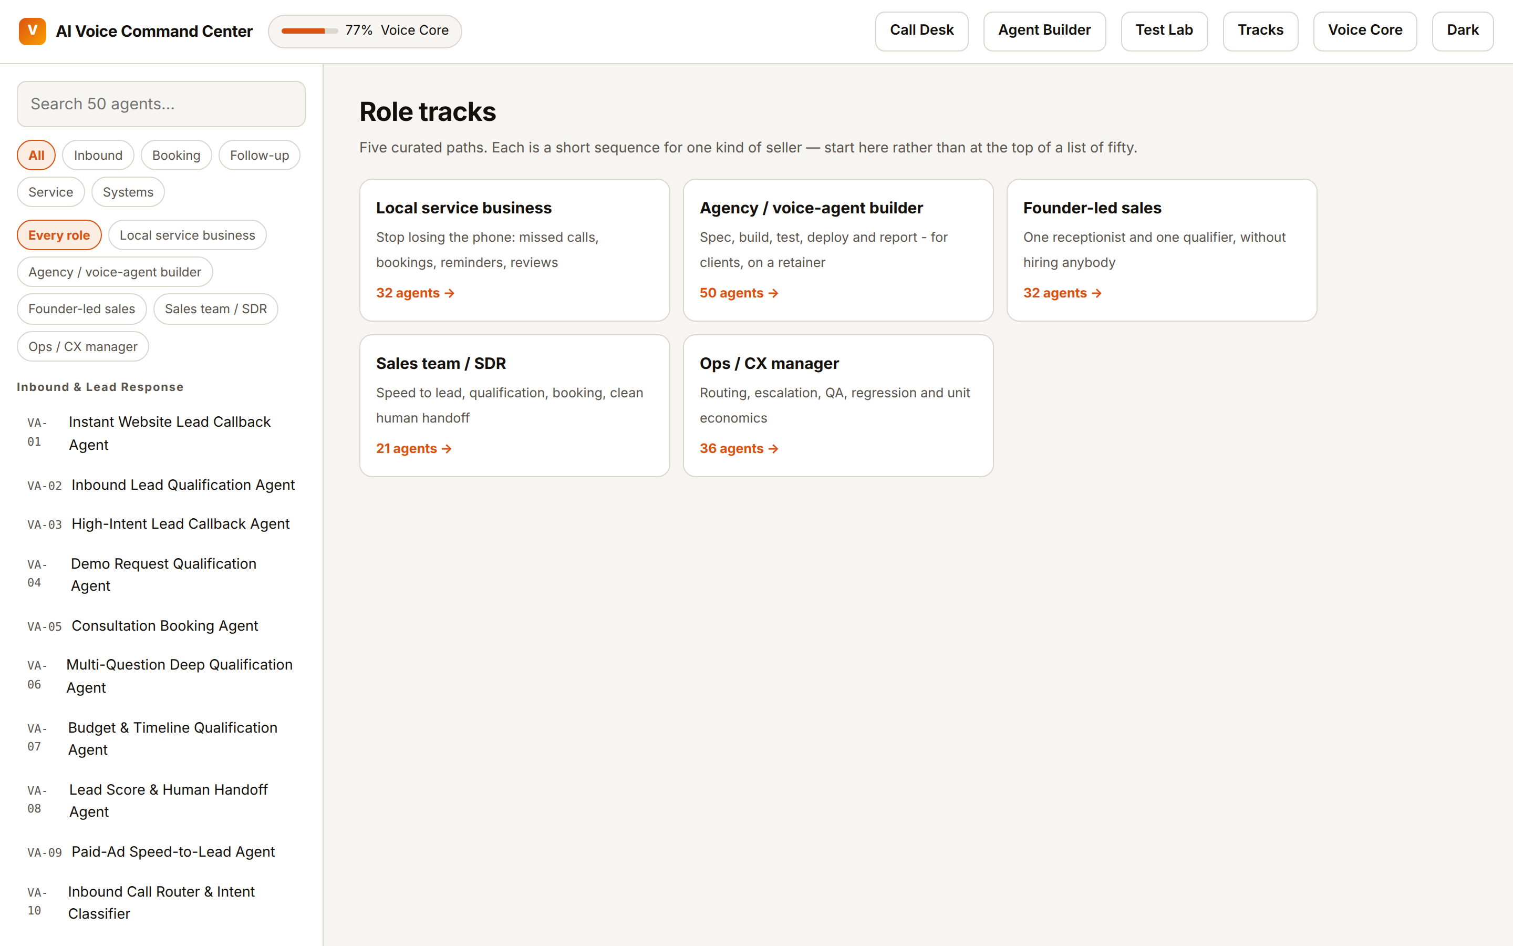The height and width of the screenshot is (946, 1513).
Task: Open VA-07 Budget & Timeline Qualification Agent
Action: 161,738
